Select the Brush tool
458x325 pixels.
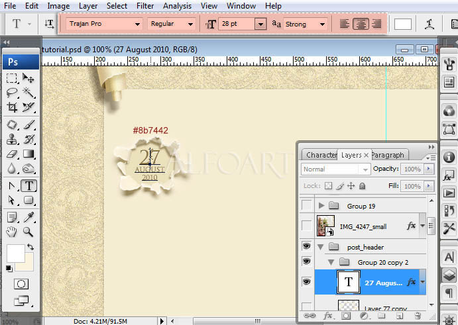tap(29, 125)
